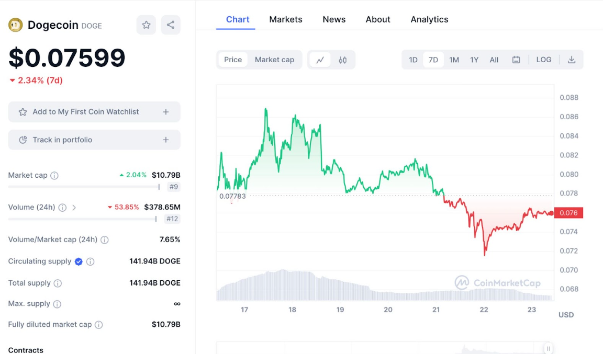Expand Track in portfolio option

click(x=166, y=140)
